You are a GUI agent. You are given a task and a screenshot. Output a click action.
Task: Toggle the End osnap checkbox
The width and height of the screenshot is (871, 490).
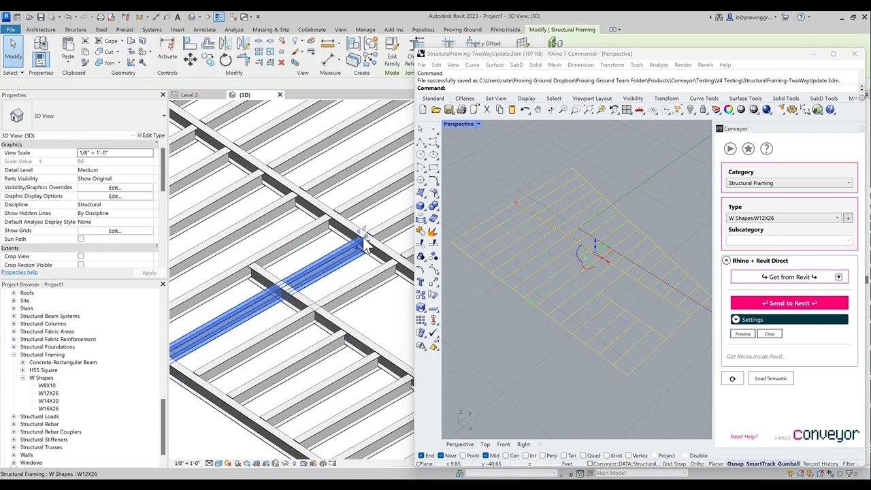422,455
